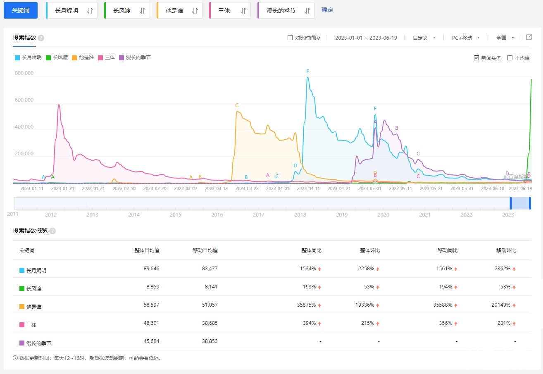Click value 35875% in table
The width and height of the screenshot is (543, 374).
click(x=306, y=305)
